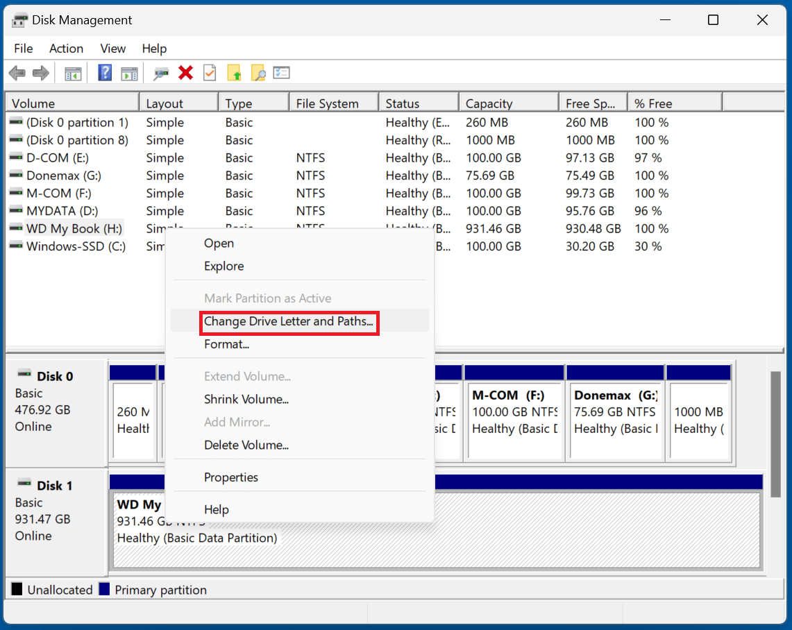792x630 pixels.
Task: Select Change Drive Letter and Paths
Action: coord(289,322)
